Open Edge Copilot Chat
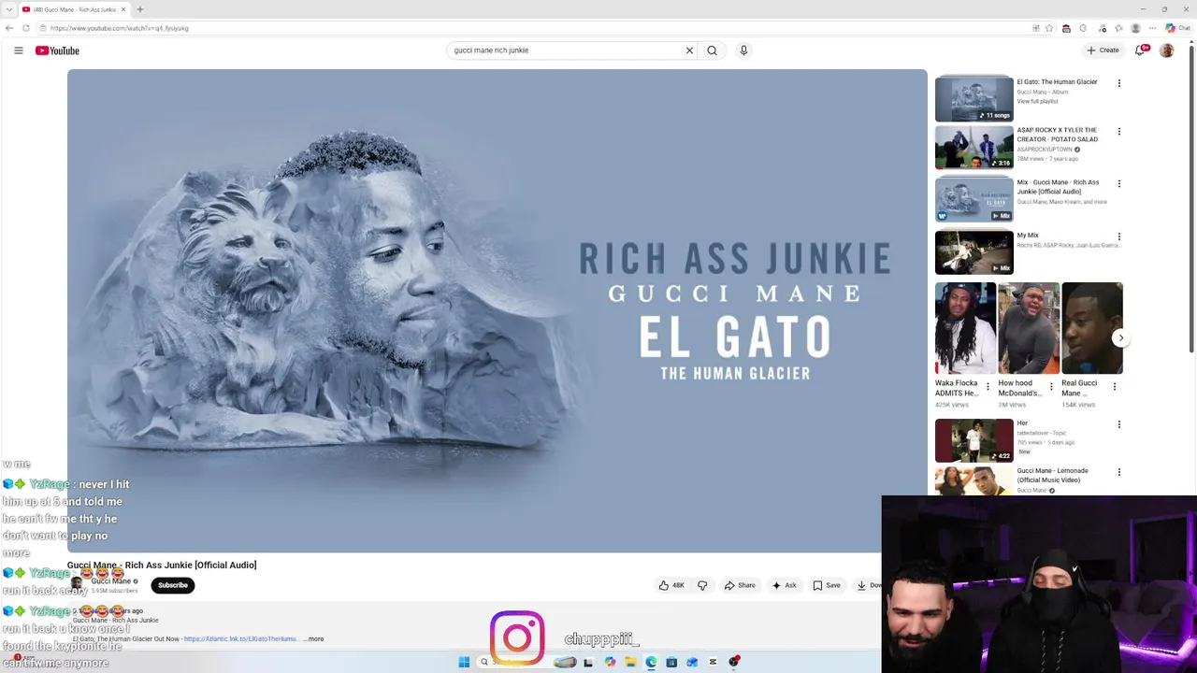The width and height of the screenshot is (1197, 673). [x=1176, y=28]
